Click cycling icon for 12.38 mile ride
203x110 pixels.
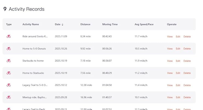tap(9, 85)
